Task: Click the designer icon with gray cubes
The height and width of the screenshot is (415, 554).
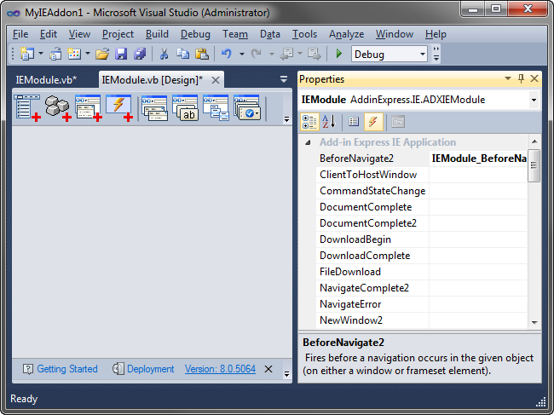Action: 58,108
